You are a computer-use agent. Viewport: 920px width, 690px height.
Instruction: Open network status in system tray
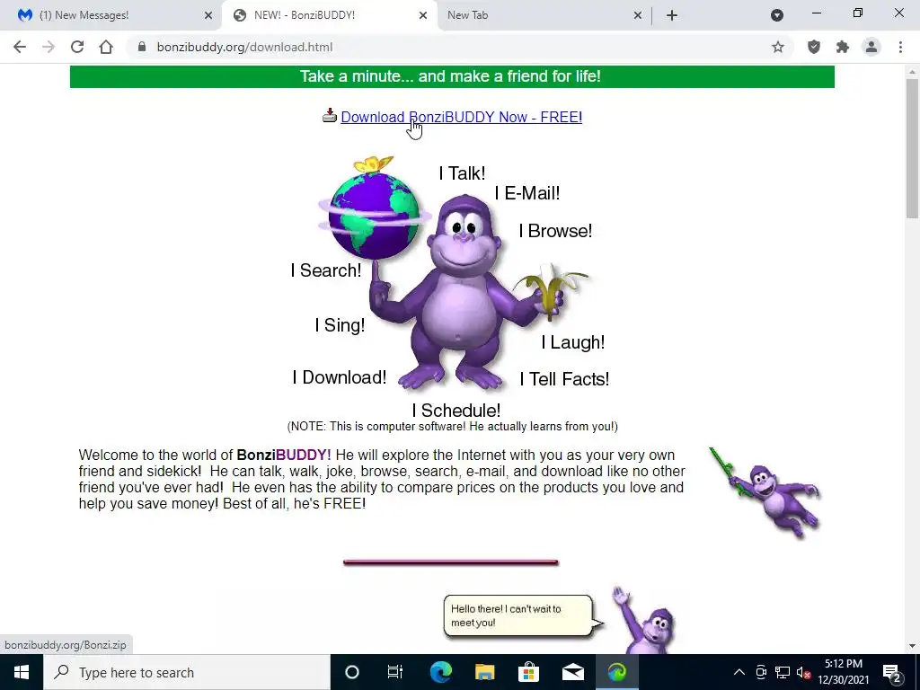coord(783,672)
